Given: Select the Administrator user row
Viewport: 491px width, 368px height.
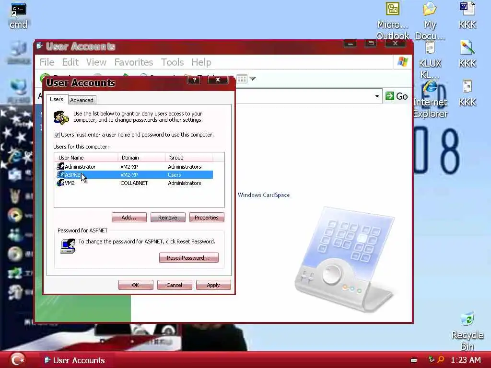Looking at the screenshot, I should (x=135, y=167).
